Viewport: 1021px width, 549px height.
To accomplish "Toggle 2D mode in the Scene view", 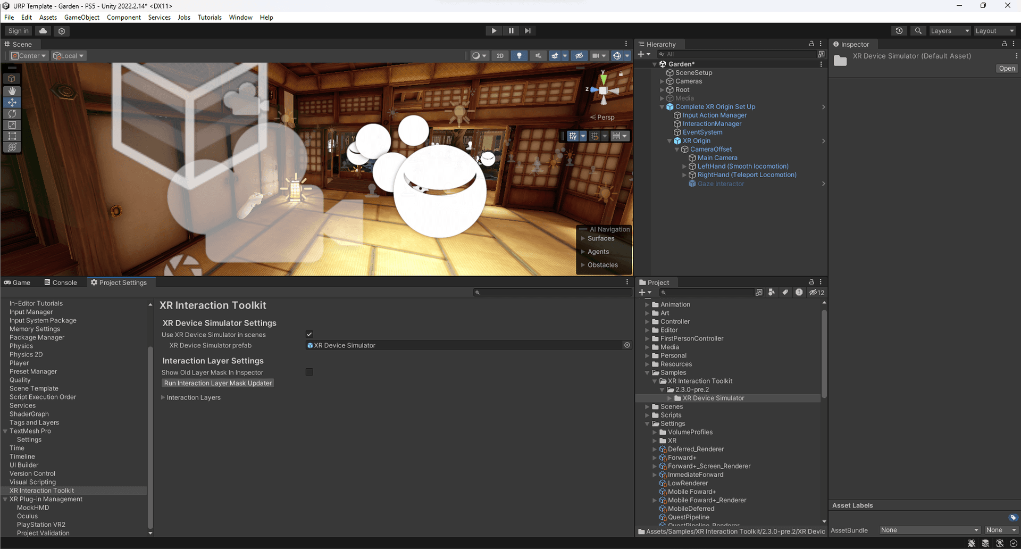I will [x=500, y=55].
